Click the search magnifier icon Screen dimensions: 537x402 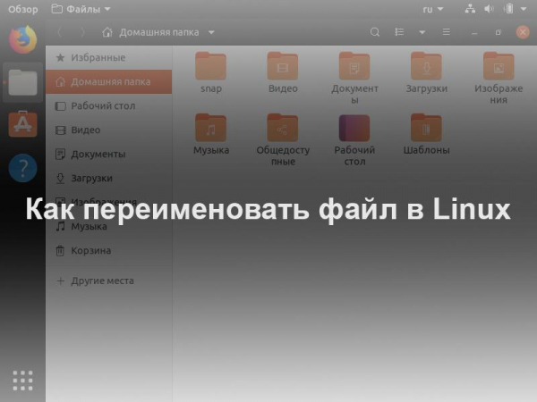(x=375, y=32)
